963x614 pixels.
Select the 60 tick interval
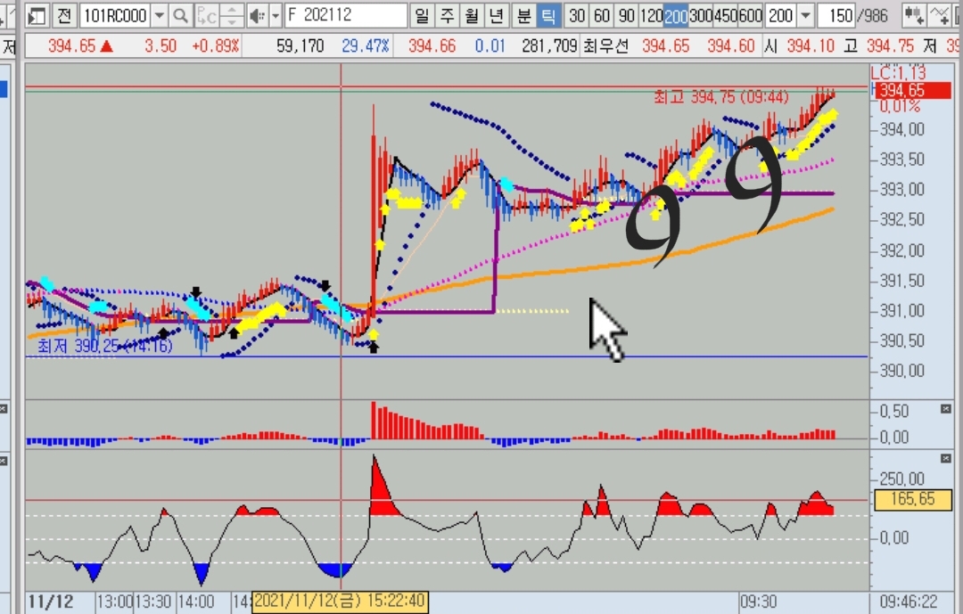(601, 15)
